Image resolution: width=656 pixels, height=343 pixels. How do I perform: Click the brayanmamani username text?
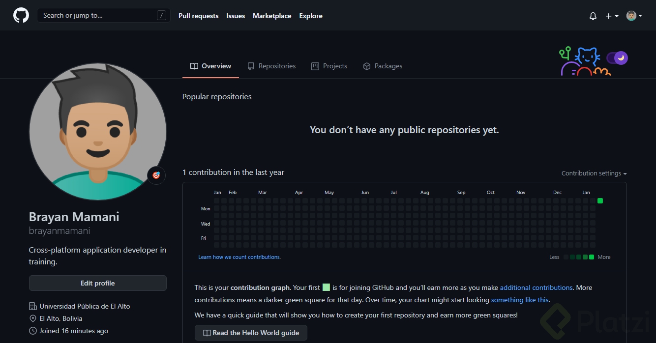tap(60, 230)
